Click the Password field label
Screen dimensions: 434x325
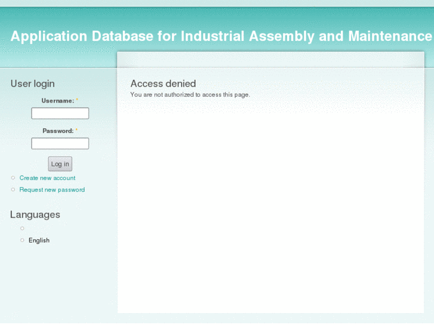[x=57, y=131]
